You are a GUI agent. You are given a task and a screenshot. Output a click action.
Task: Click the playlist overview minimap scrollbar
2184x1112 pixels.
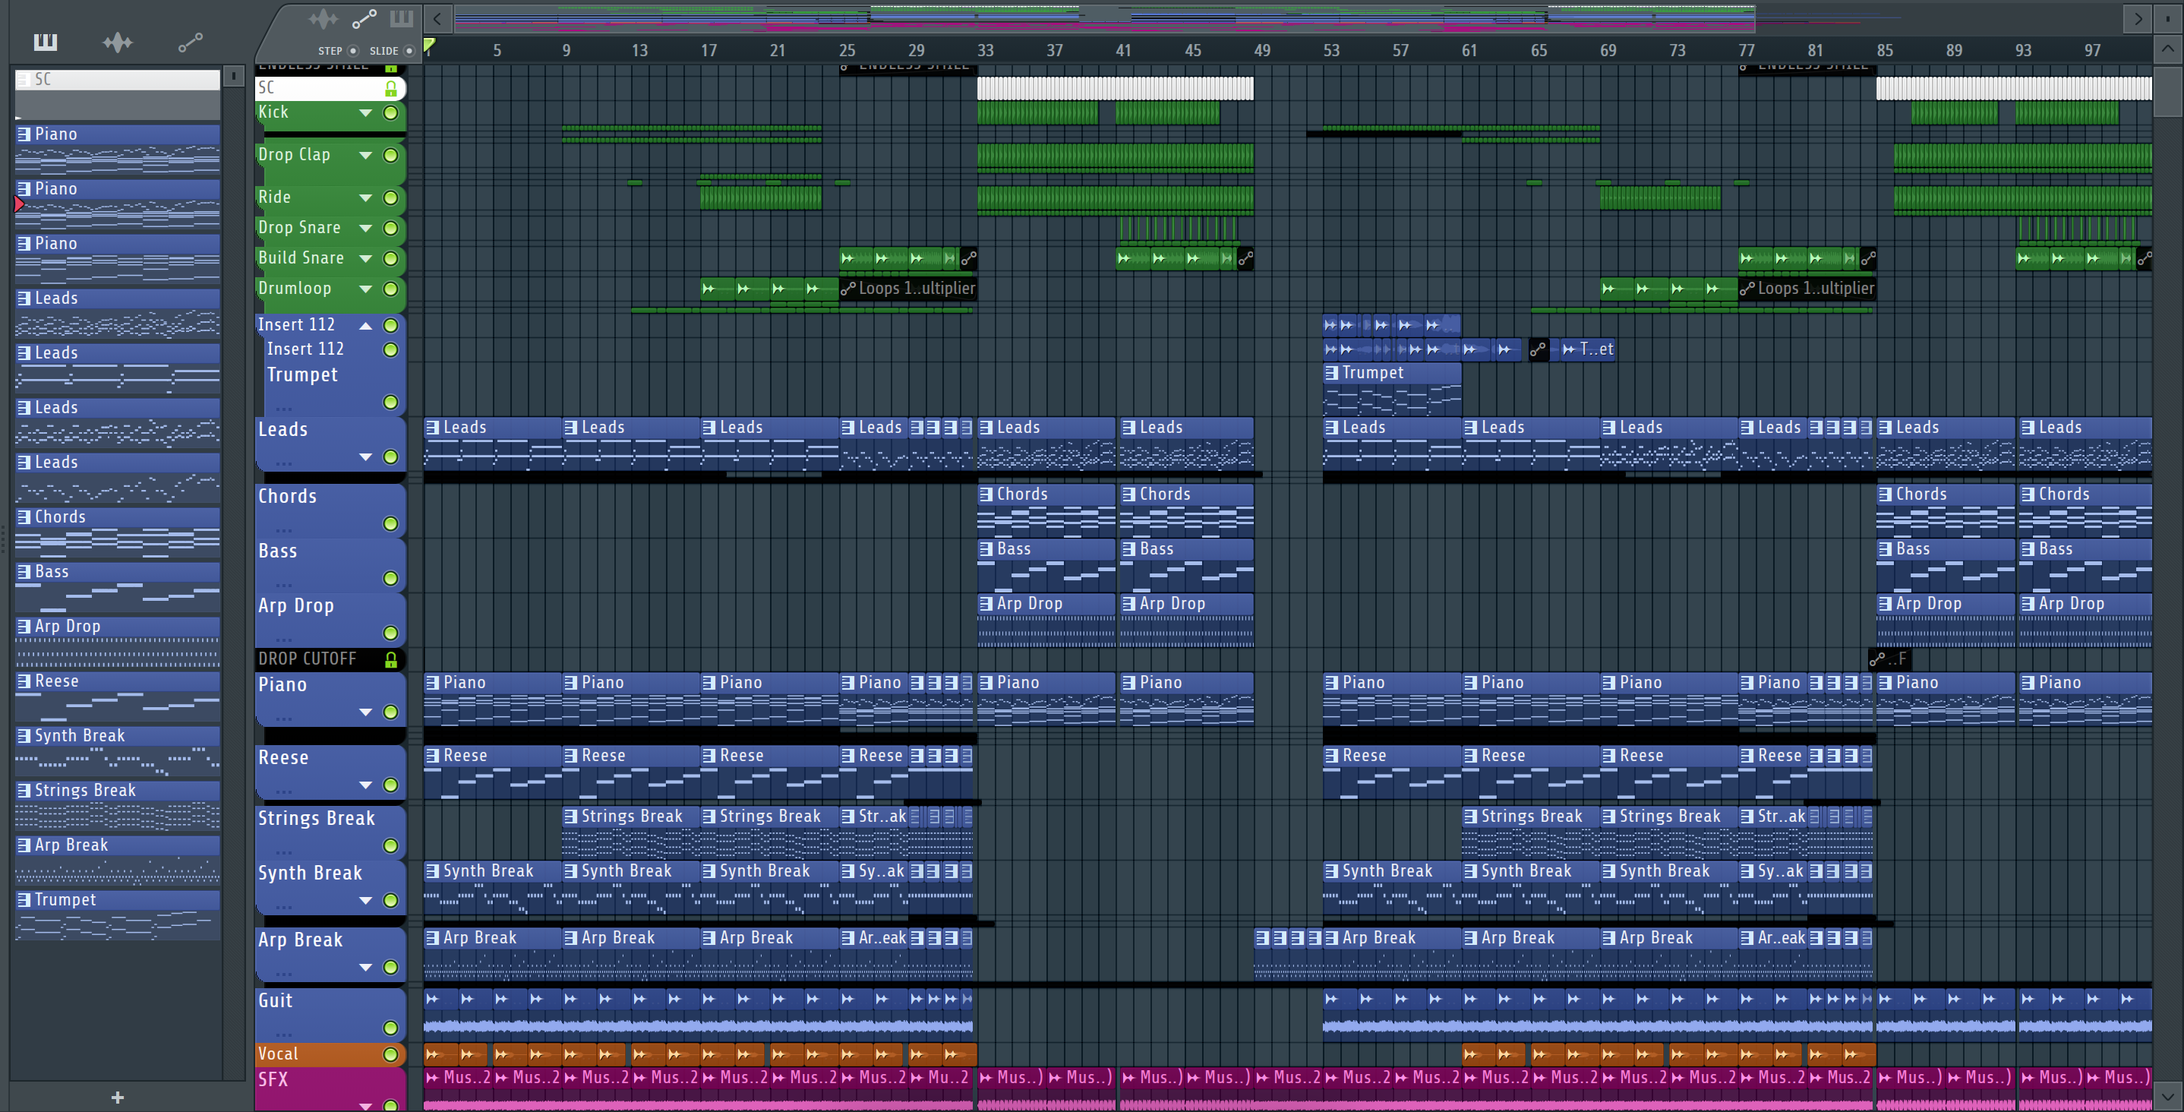(x=1104, y=19)
